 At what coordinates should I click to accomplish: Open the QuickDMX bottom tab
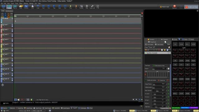click(x=56, y=108)
